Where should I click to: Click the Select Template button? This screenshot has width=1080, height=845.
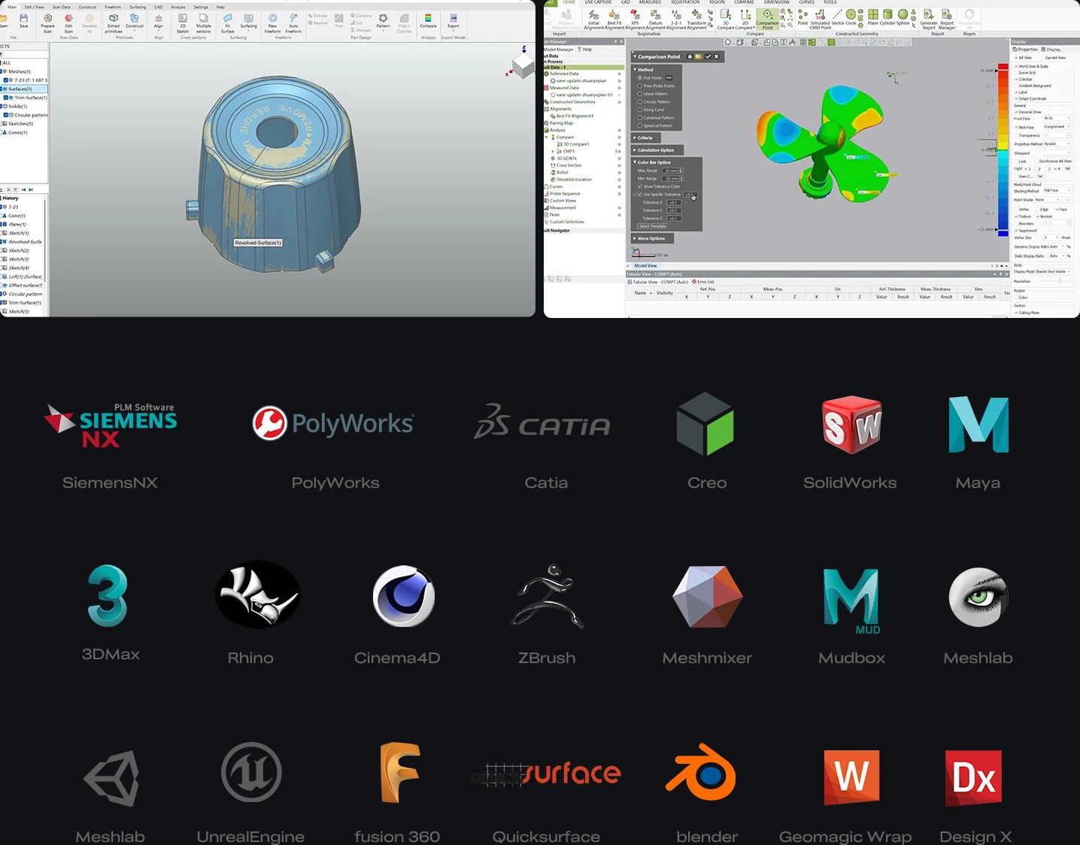click(x=653, y=226)
